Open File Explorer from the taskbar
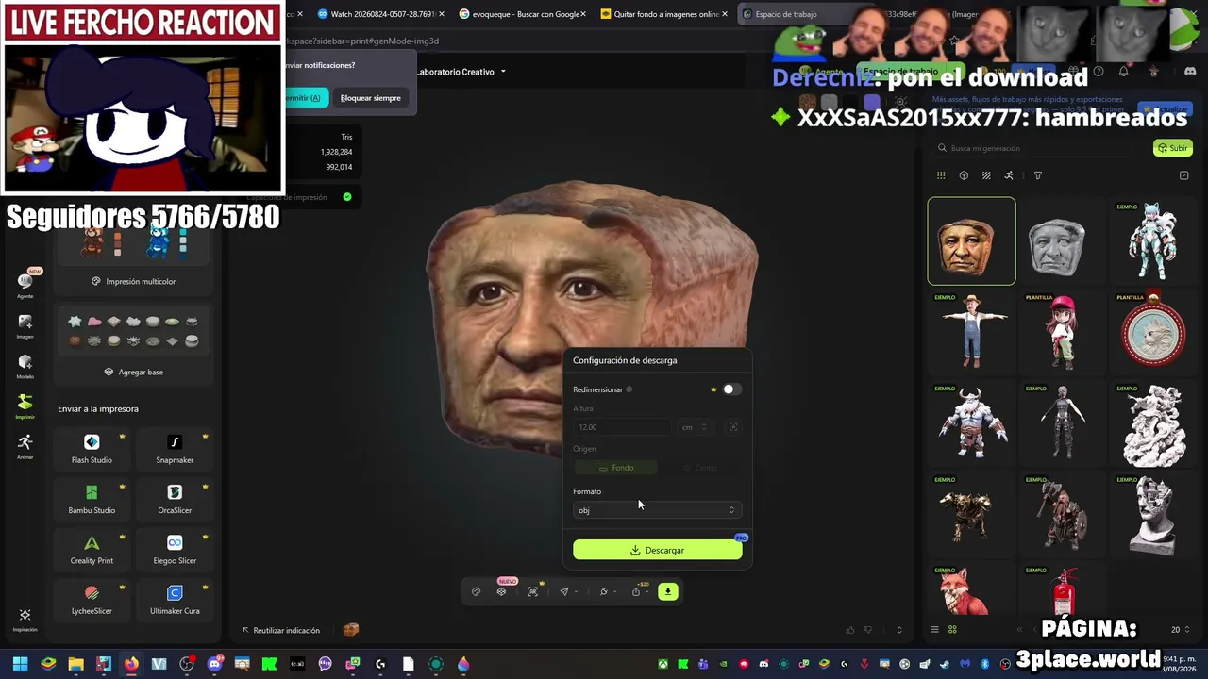Image resolution: width=1208 pixels, height=679 pixels. pyautogui.click(x=75, y=664)
